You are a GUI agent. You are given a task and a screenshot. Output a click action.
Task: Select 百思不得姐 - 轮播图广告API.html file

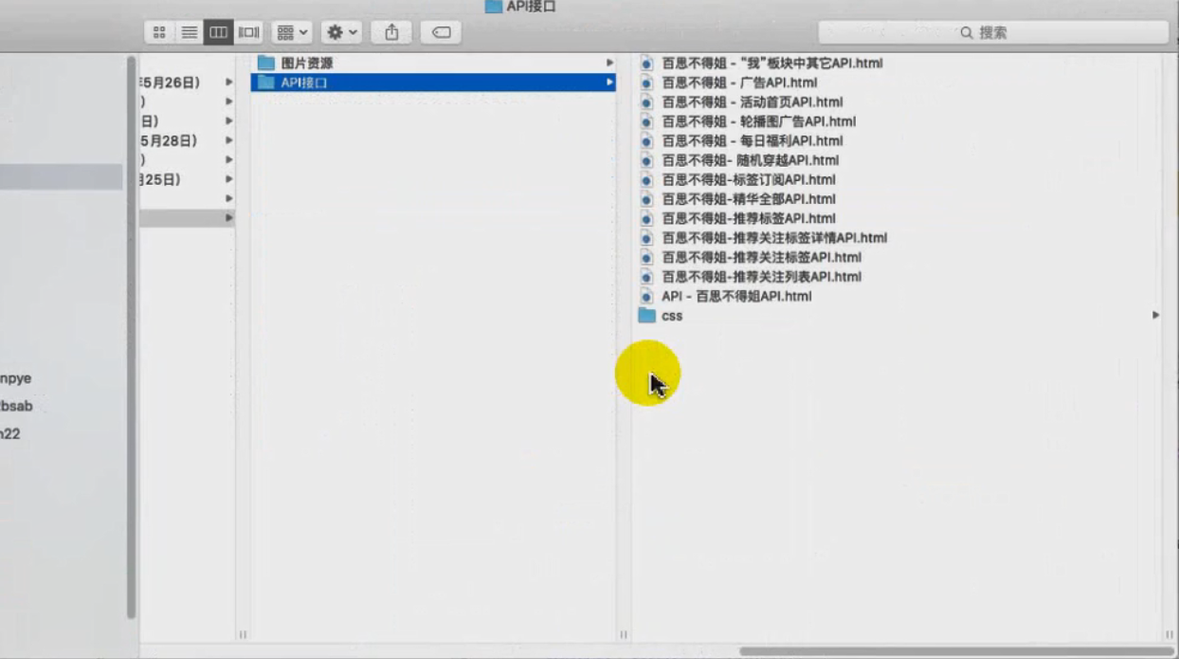pyautogui.click(x=758, y=121)
